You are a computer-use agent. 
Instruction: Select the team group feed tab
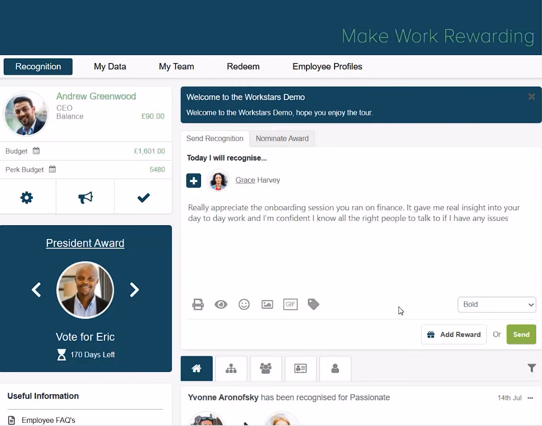(x=266, y=369)
